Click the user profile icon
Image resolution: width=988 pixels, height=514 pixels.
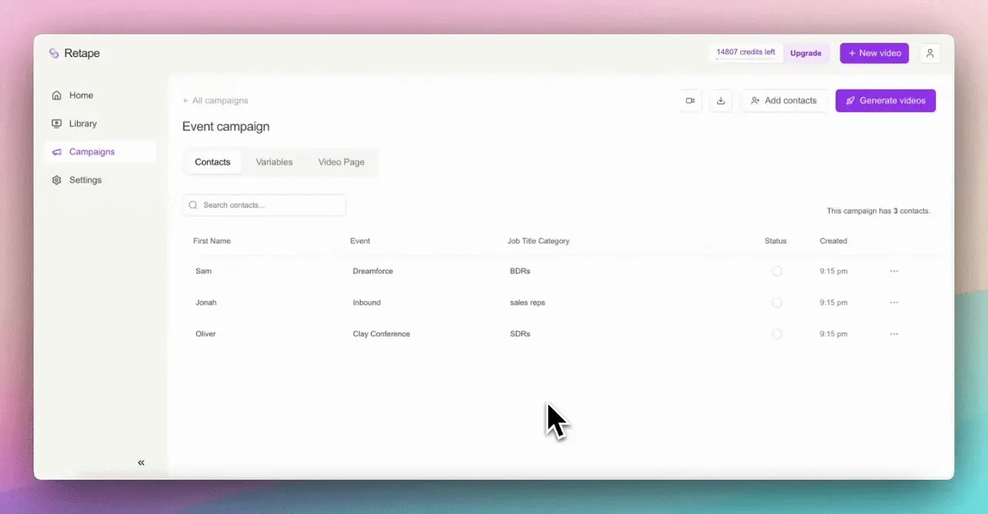[x=930, y=53]
